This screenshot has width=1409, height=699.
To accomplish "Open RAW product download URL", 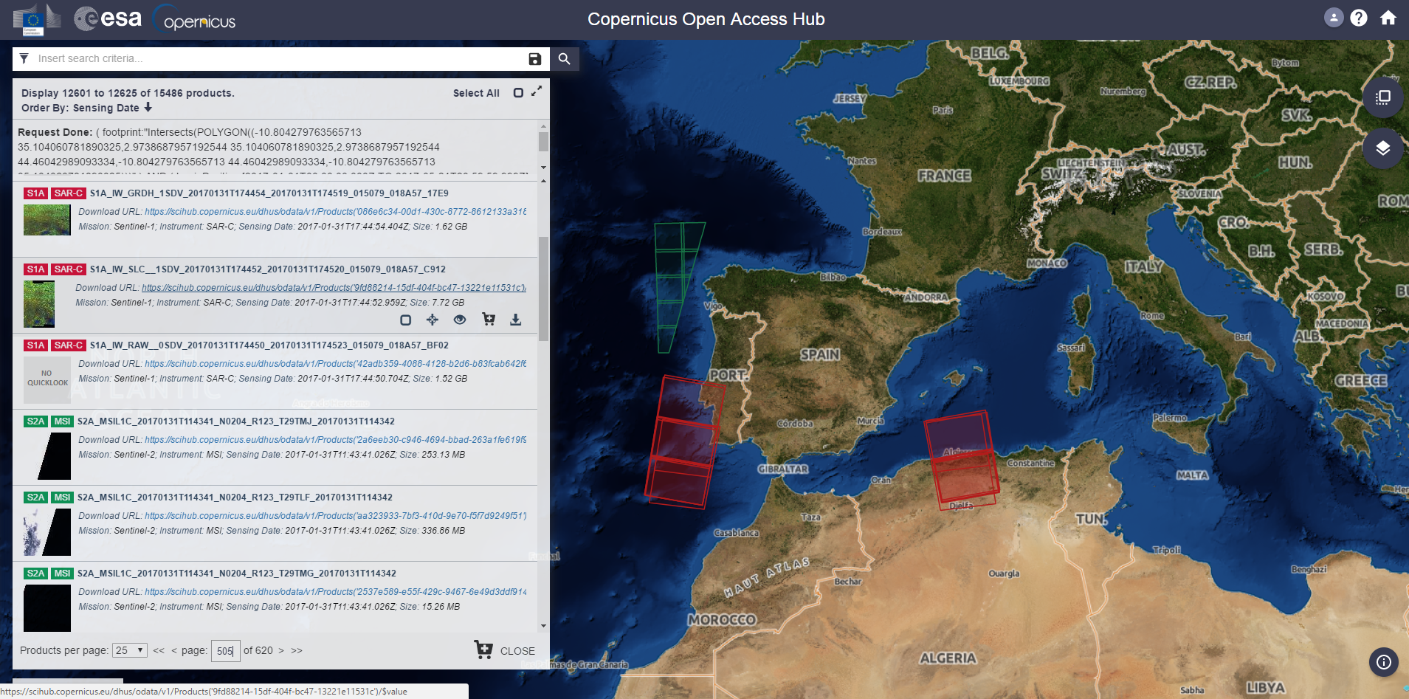I will pos(335,364).
